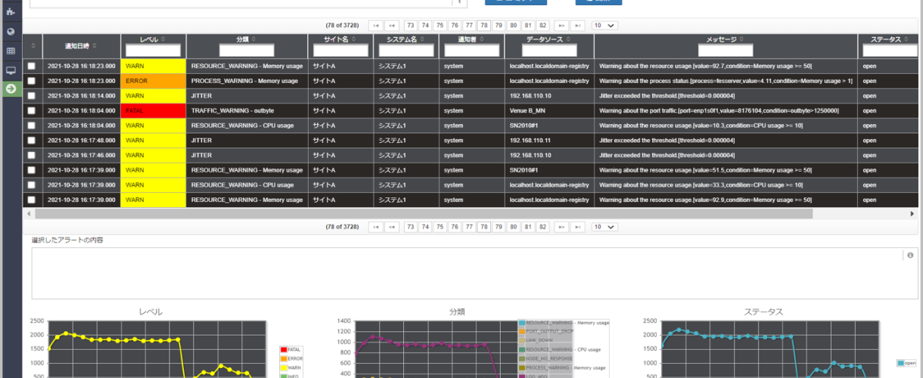Click the サイト名 filter input field
Screen dimensions: 923x378
click(x=340, y=51)
